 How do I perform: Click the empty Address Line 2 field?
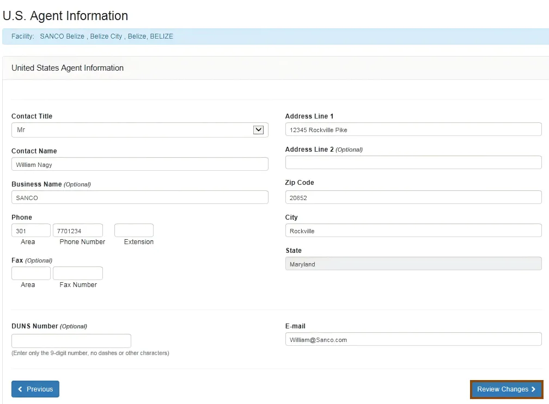point(413,163)
